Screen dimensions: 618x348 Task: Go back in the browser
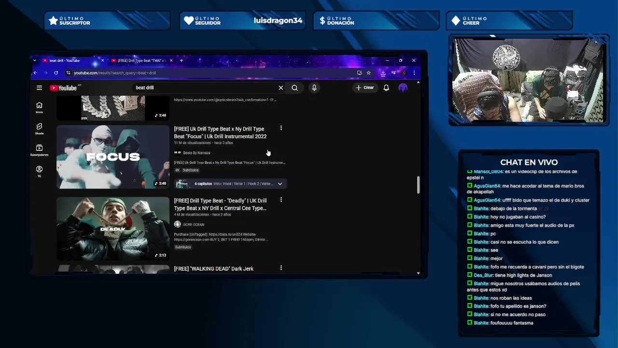35,72
